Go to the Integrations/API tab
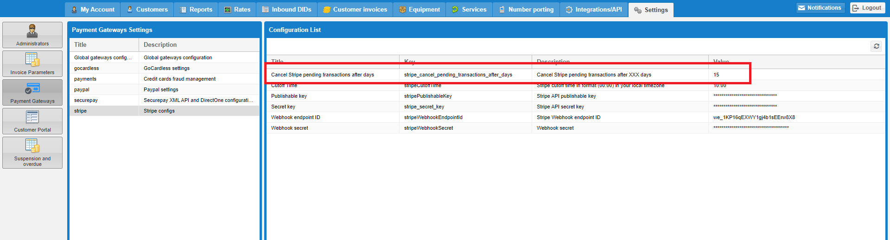 click(594, 9)
